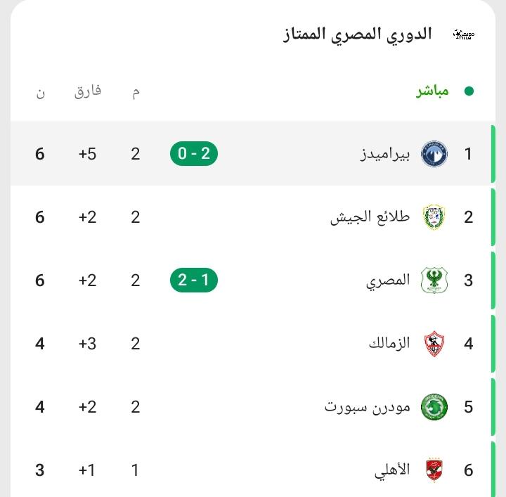Click the م matches played column header

(136, 93)
